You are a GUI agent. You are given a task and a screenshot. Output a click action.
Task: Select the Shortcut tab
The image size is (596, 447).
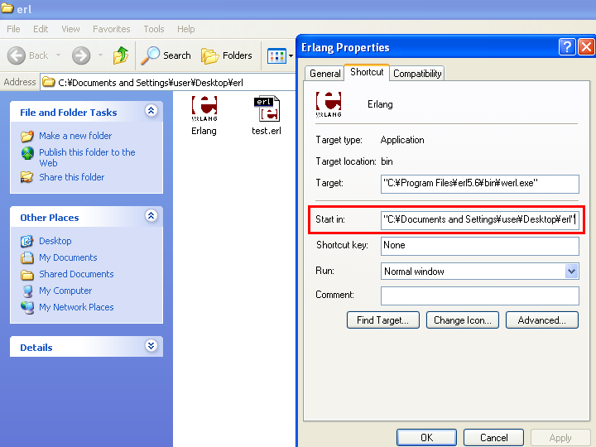(x=367, y=72)
